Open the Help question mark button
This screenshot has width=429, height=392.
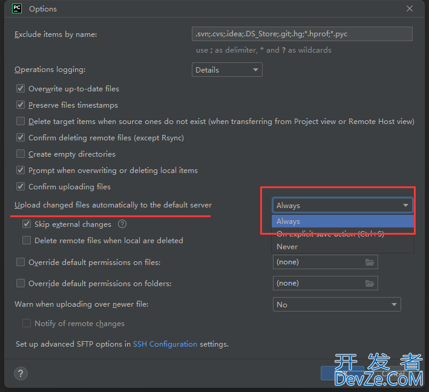(21, 373)
